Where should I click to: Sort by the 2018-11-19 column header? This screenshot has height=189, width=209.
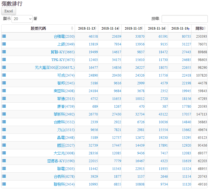[x=180, y=28]
